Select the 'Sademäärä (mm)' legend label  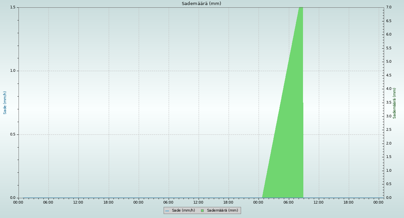[222, 211]
